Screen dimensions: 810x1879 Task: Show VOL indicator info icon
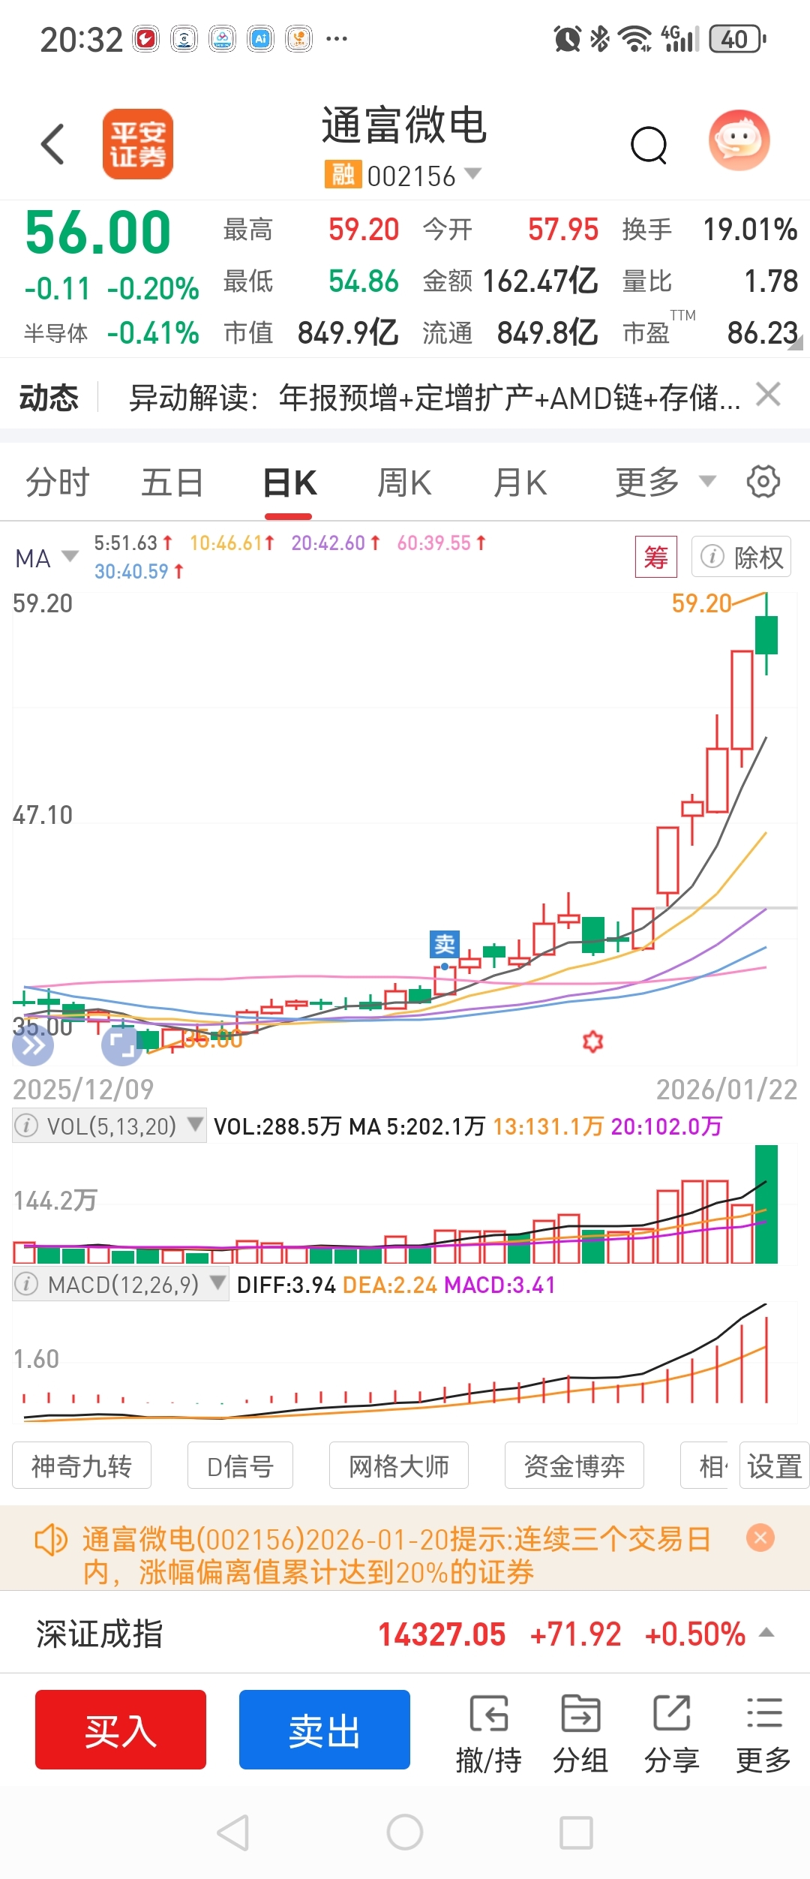pos(26,1126)
